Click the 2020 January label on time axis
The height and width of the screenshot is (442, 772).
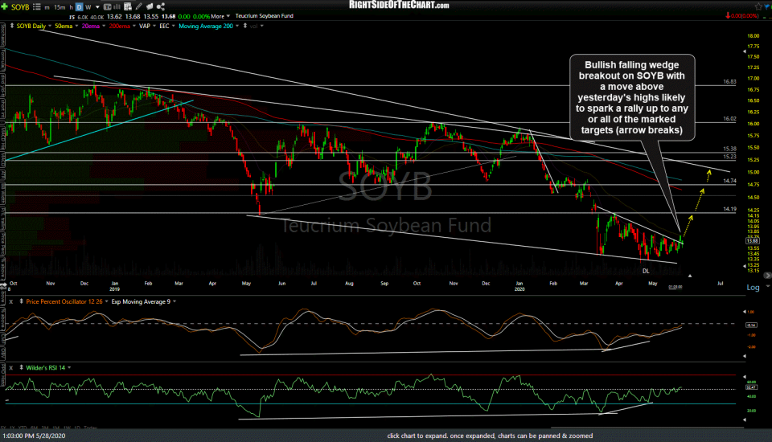(x=519, y=286)
